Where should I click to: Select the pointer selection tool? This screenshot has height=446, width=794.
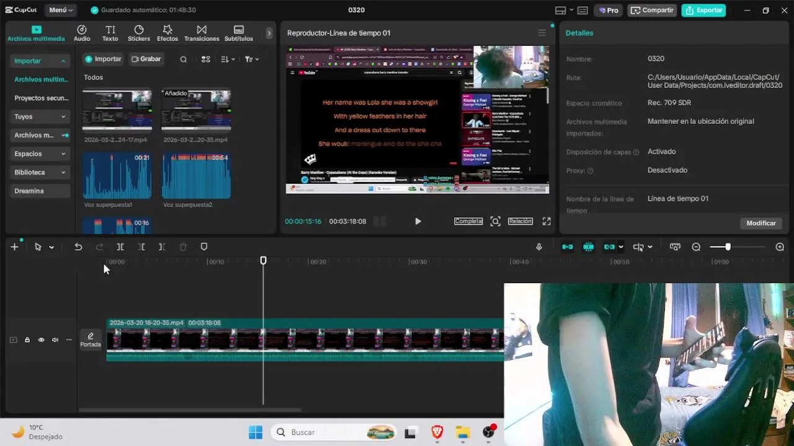tap(38, 247)
